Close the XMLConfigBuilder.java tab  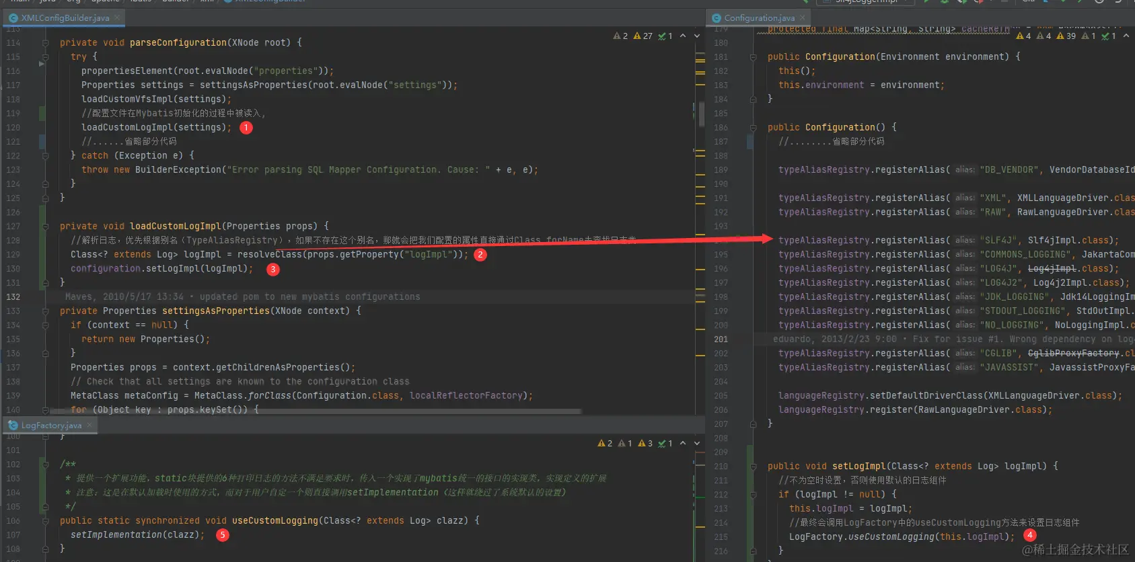tap(117, 17)
